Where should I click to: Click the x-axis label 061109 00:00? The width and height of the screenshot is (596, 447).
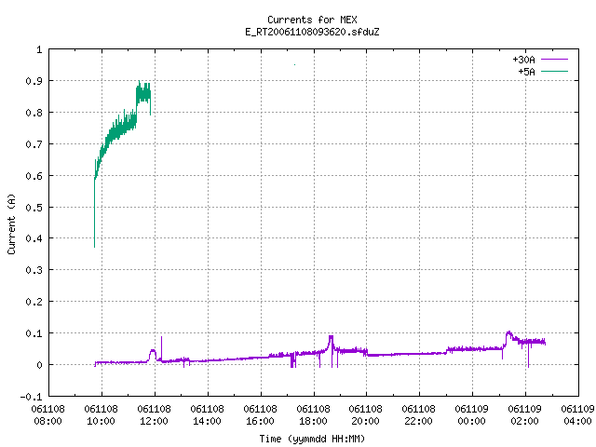click(x=472, y=415)
